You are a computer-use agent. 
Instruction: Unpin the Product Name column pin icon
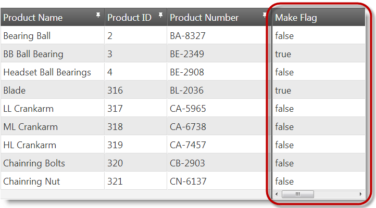coord(98,16)
